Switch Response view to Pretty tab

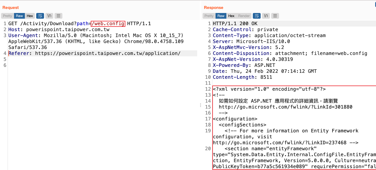point(209,16)
